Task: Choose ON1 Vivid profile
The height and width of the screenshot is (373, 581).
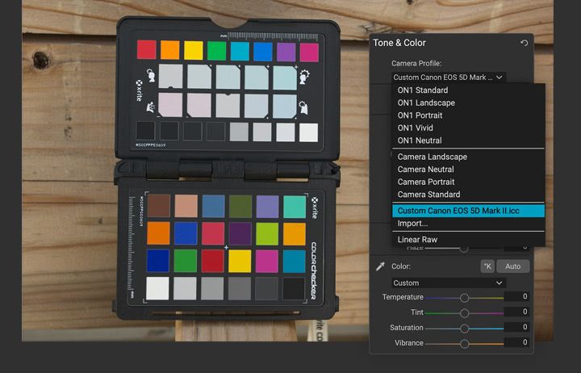Action: click(x=468, y=128)
